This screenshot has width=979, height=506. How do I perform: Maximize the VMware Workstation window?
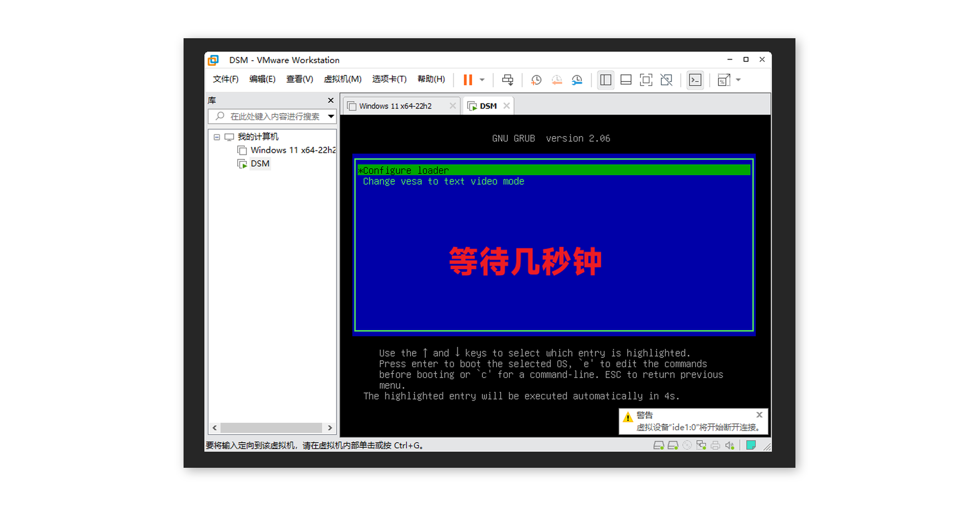746,60
